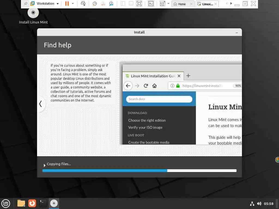279x209 pixels.
Task: Select the installer item in the taskbar
Action: pyautogui.click(x=54, y=204)
